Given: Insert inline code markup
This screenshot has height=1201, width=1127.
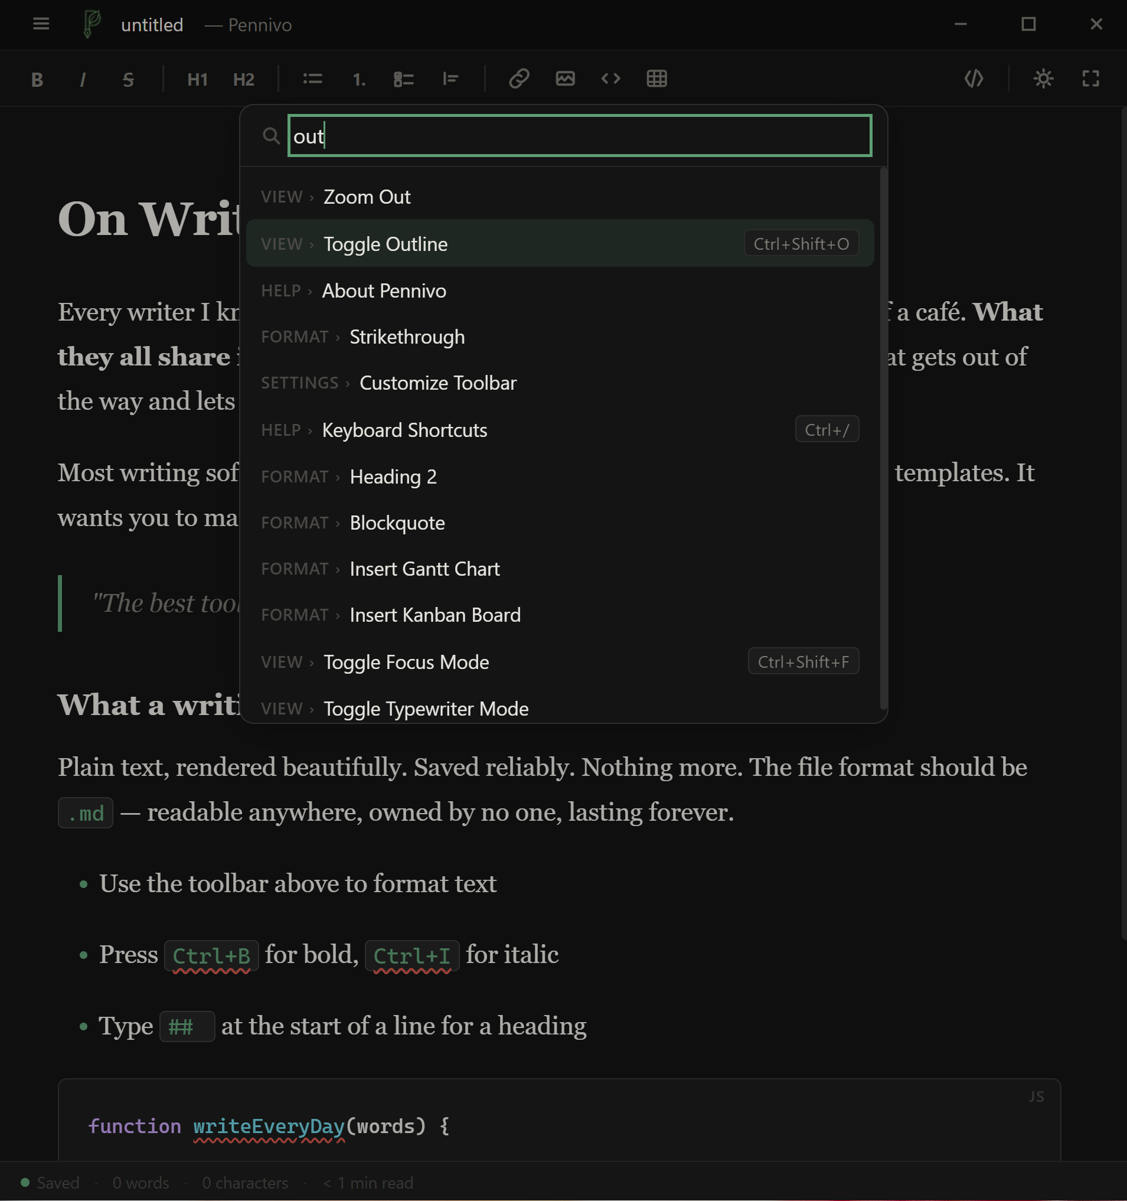Looking at the screenshot, I should (x=610, y=79).
